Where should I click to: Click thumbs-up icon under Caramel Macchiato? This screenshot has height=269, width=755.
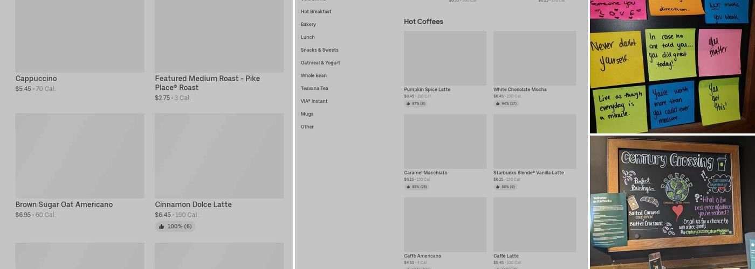(408, 187)
